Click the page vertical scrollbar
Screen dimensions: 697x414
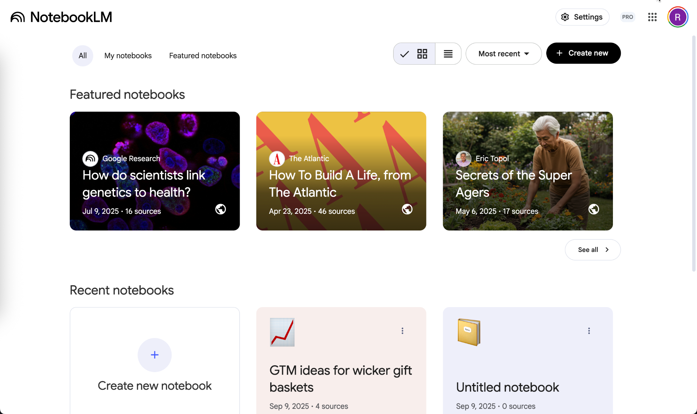pos(694,153)
